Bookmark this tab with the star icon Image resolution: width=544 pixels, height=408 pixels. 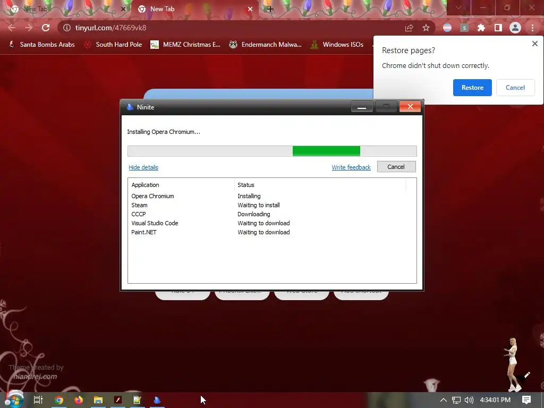pyautogui.click(x=426, y=28)
